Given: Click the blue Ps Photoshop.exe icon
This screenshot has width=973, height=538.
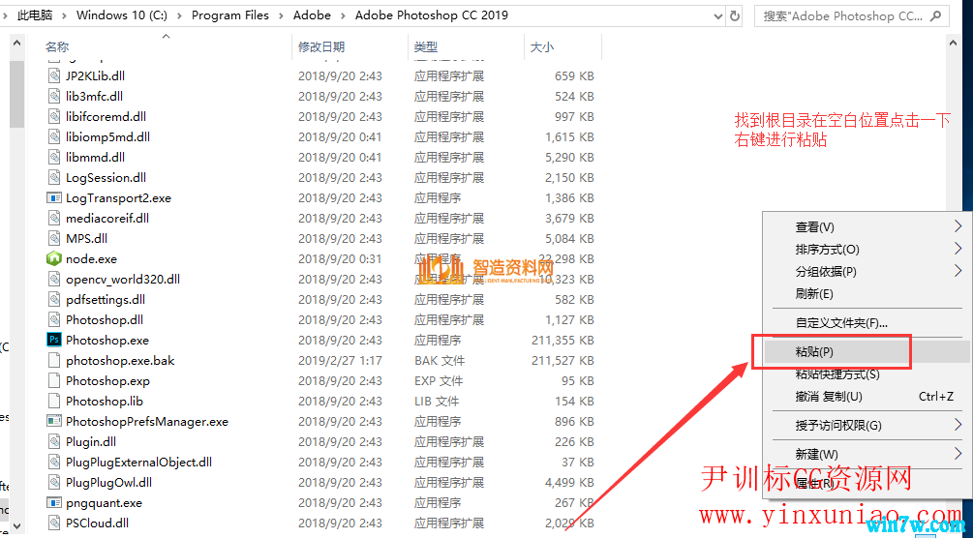Looking at the screenshot, I should 54,340.
